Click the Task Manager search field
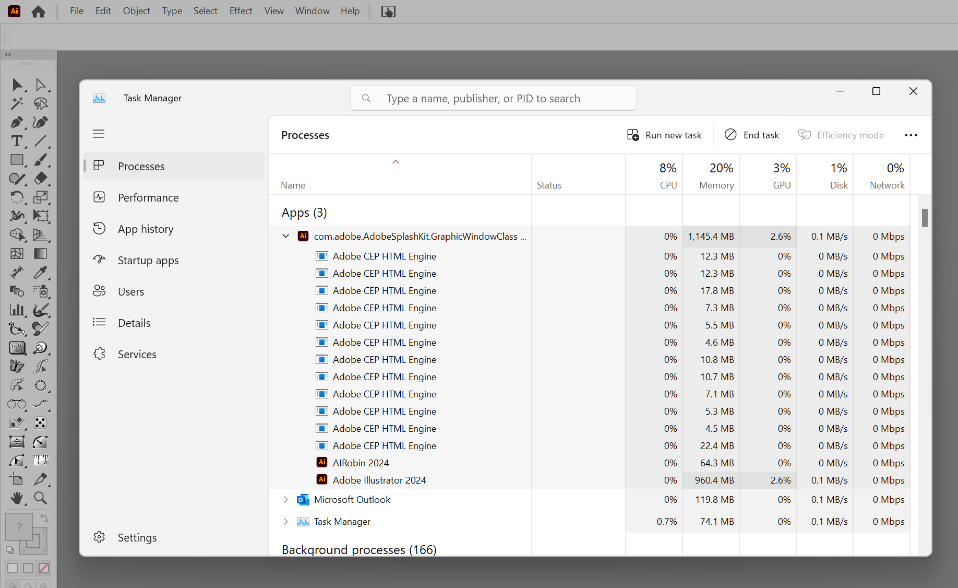The width and height of the screenshot is (958, 588). [x=493, y=98]
